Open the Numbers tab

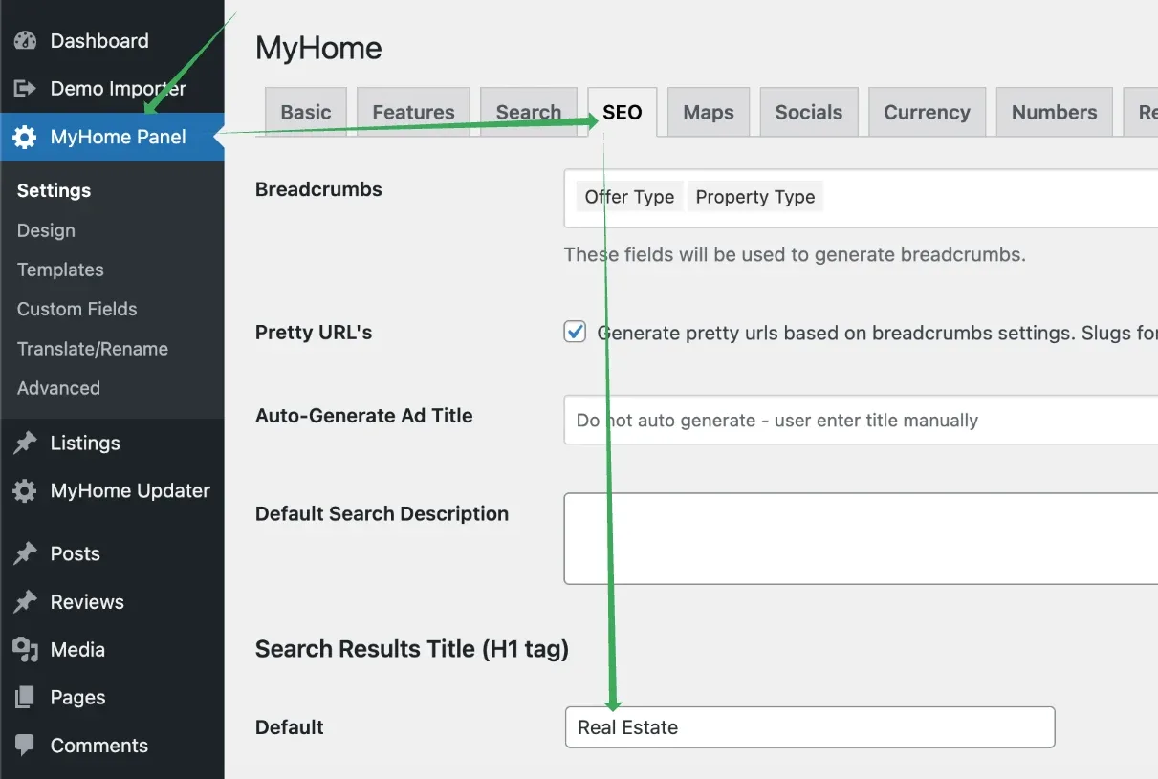tap(1055, 112)
